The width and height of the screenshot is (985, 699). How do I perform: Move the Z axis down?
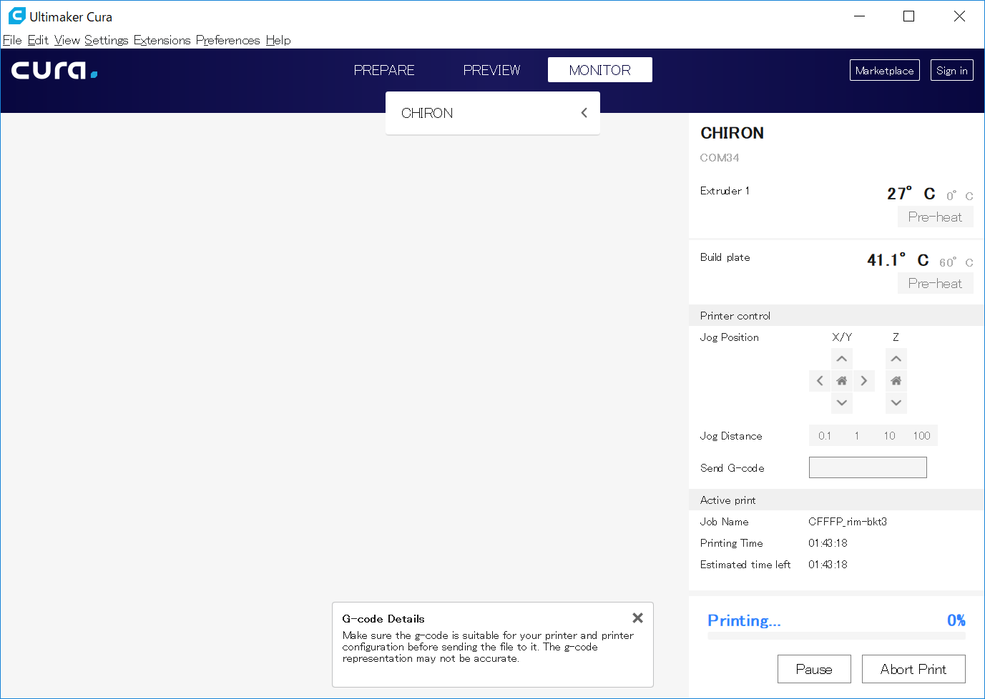(896, 403)
